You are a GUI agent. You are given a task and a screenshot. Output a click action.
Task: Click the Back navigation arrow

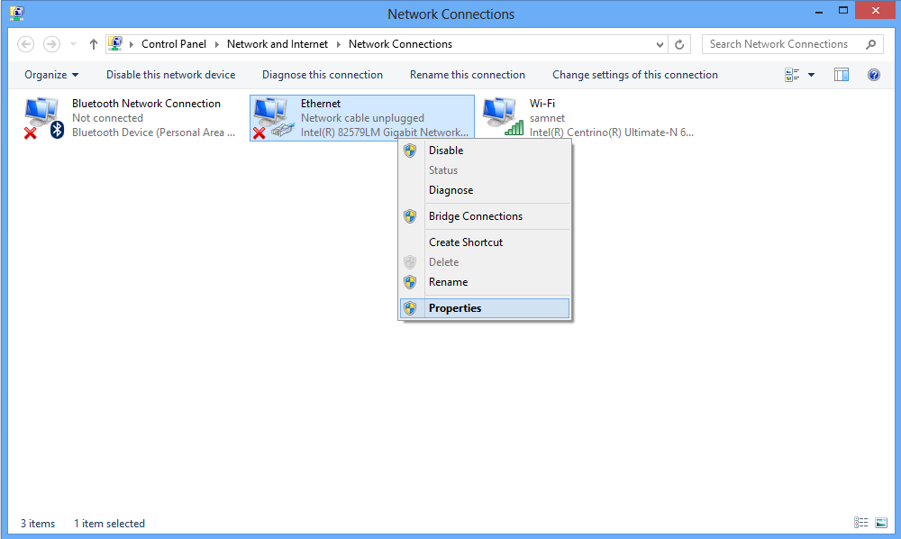tap(25, 44)
